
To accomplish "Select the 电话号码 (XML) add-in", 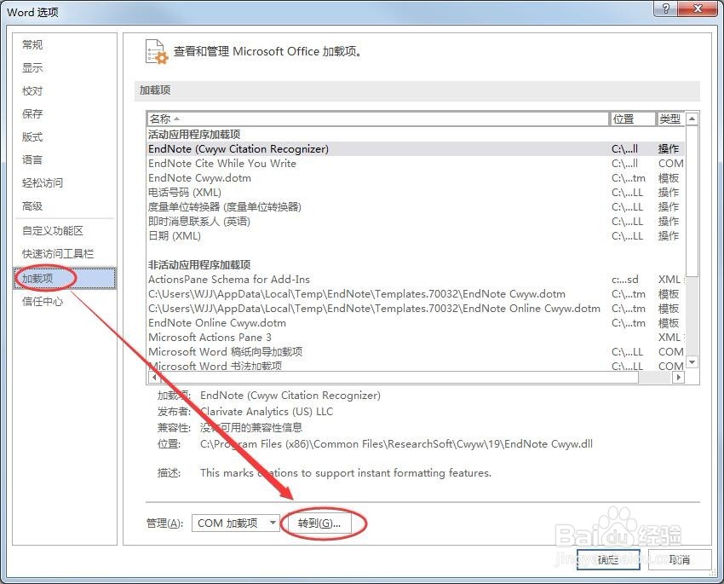I will pos(416,192).
